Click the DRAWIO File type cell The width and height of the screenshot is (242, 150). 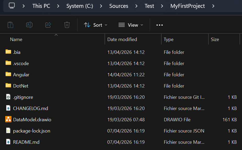click(x=177, y=120)
